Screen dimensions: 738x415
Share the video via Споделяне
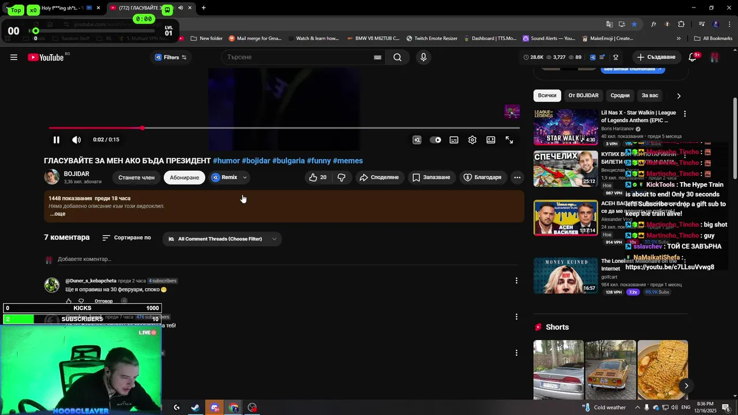click(x=379, y=178)
